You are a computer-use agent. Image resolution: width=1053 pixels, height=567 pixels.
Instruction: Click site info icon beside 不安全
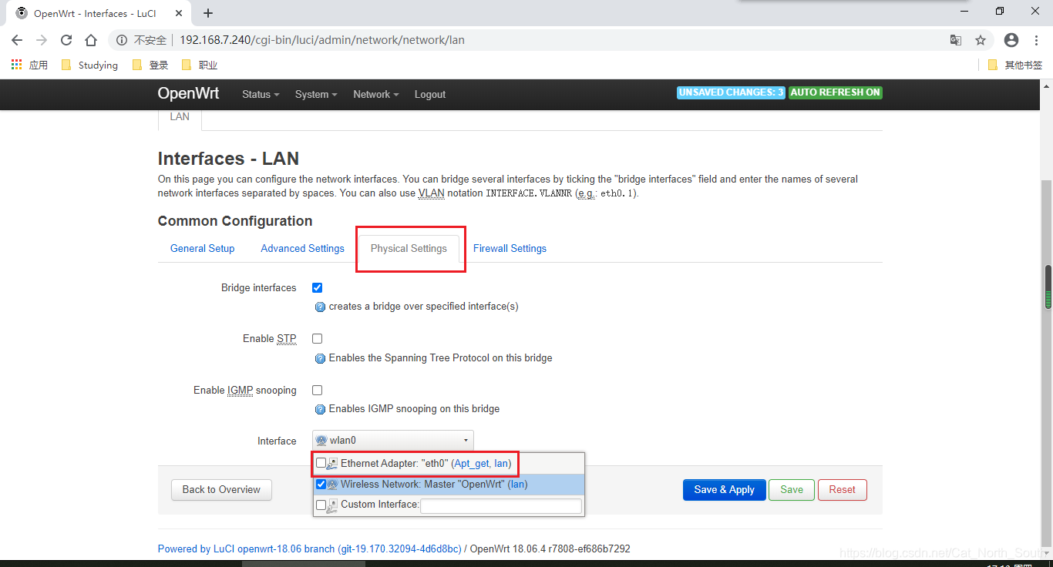pyautogui.click(x=122, y=40)
